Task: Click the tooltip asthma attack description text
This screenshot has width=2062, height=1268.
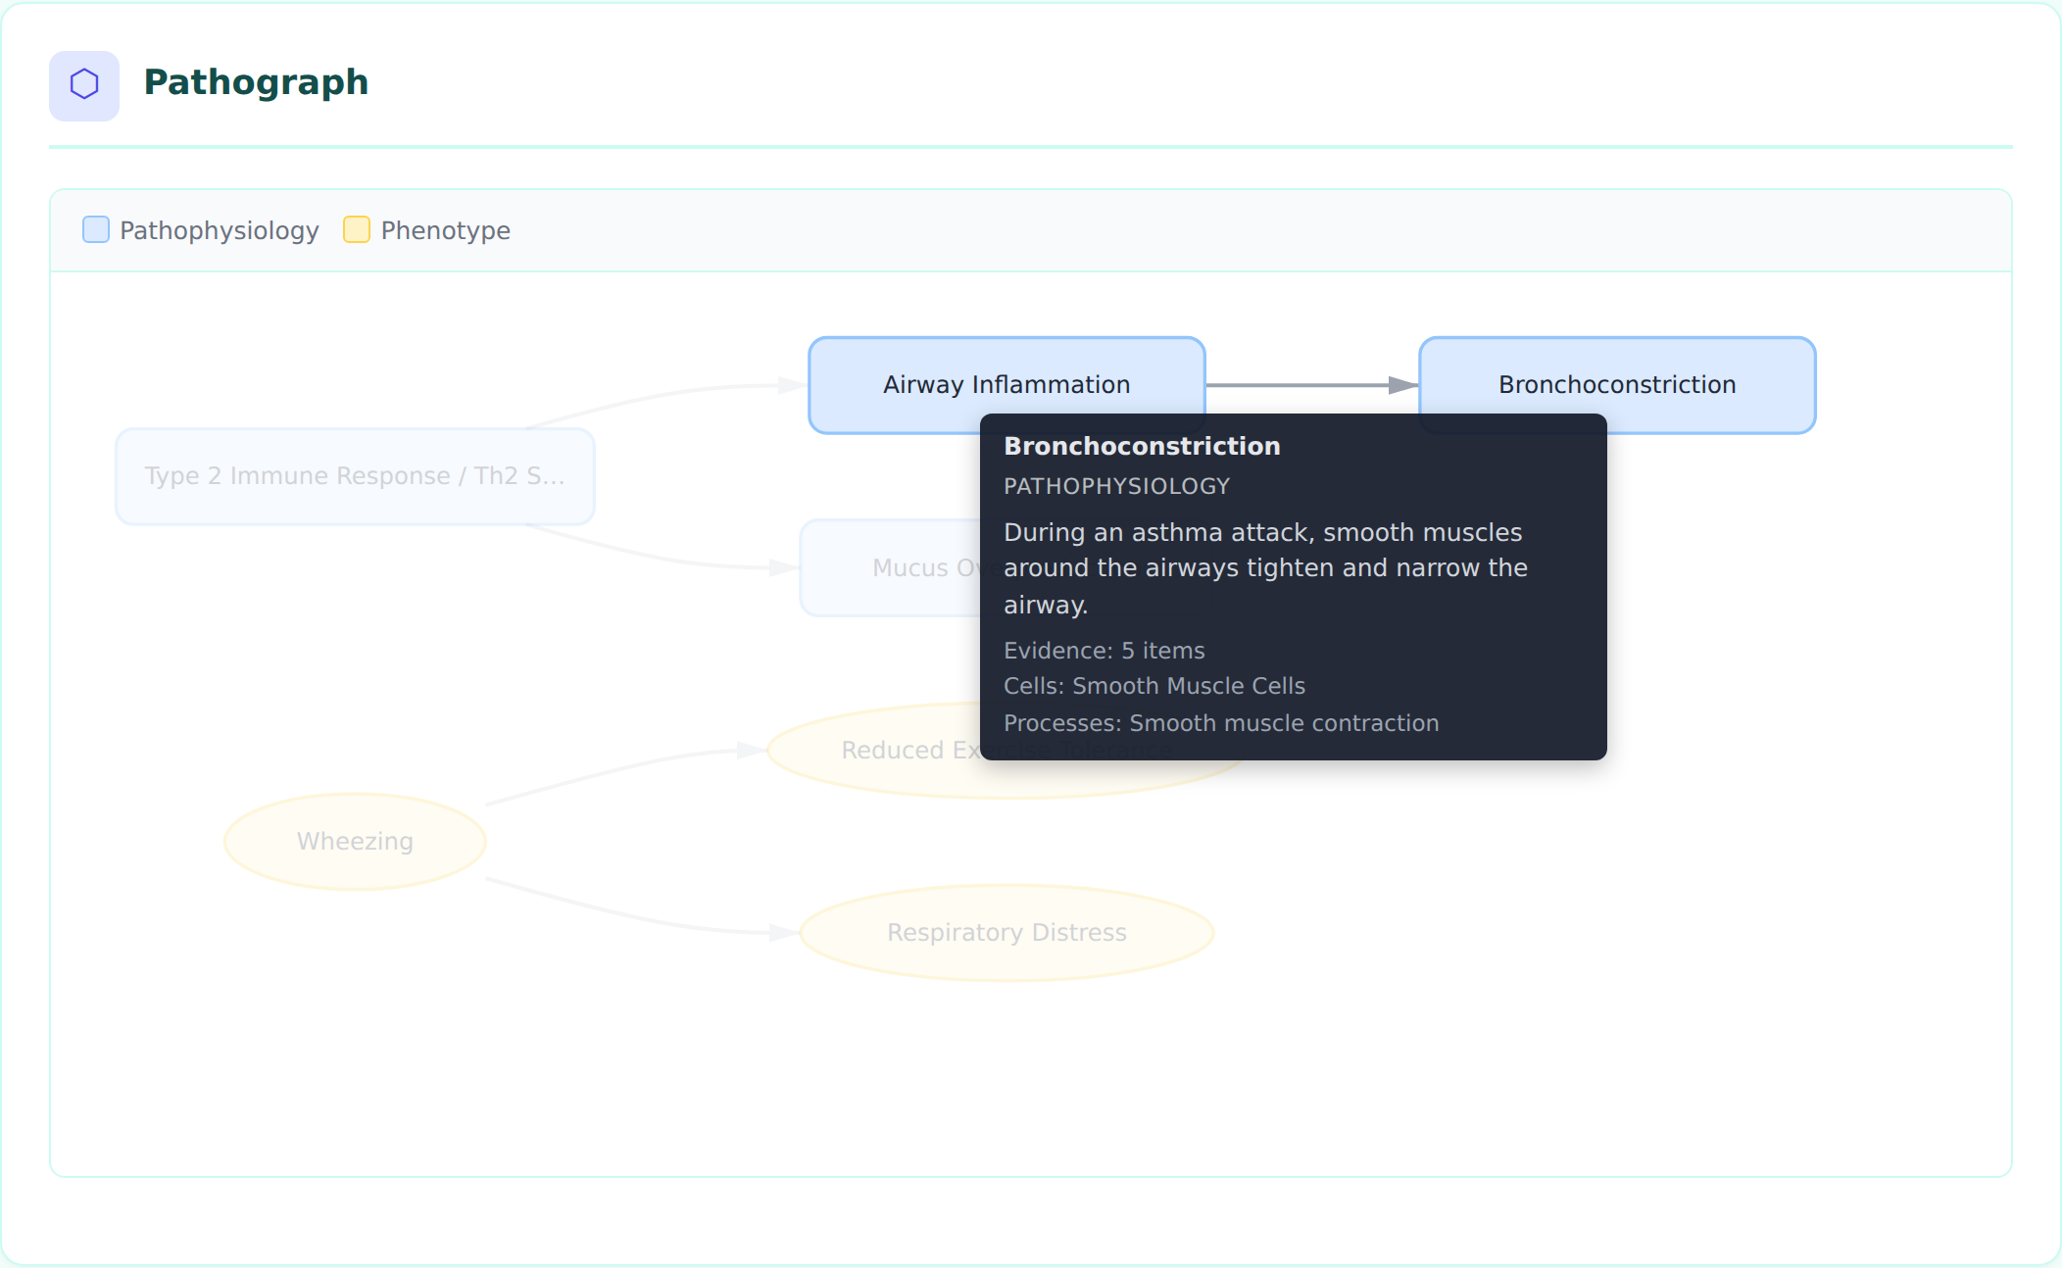Action: click(x=1265, y=568)
